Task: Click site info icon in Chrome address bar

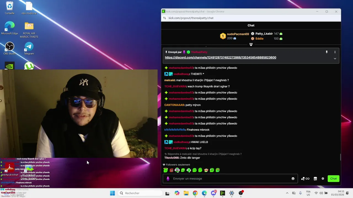Action: tap(165, 18)
